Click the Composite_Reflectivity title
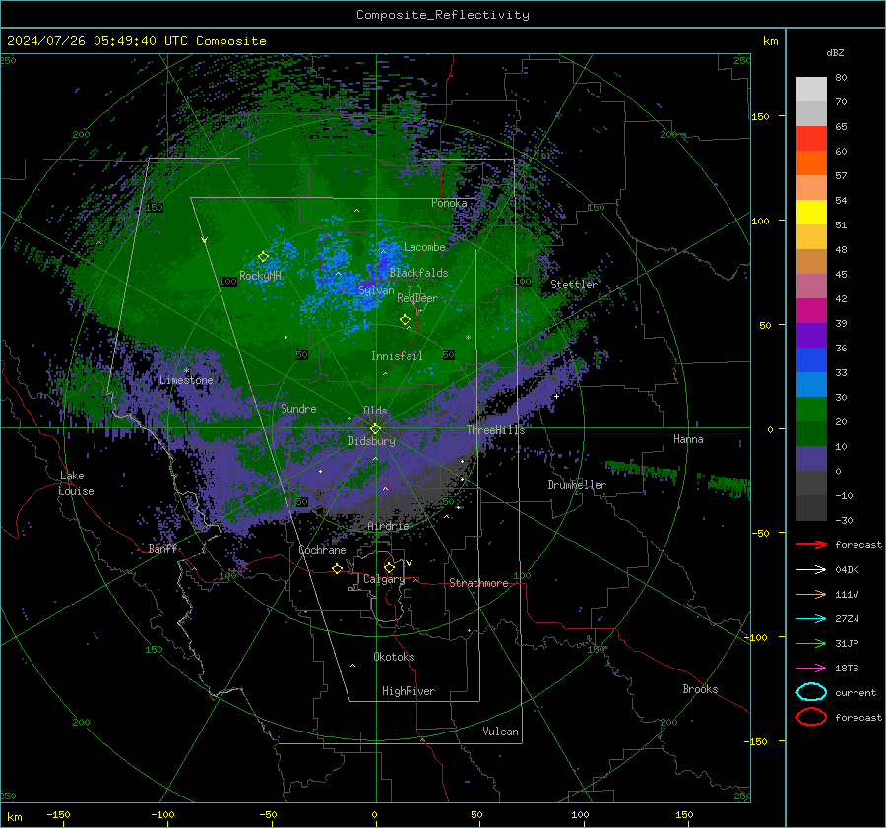886x828 pixels. coord(443,15)
